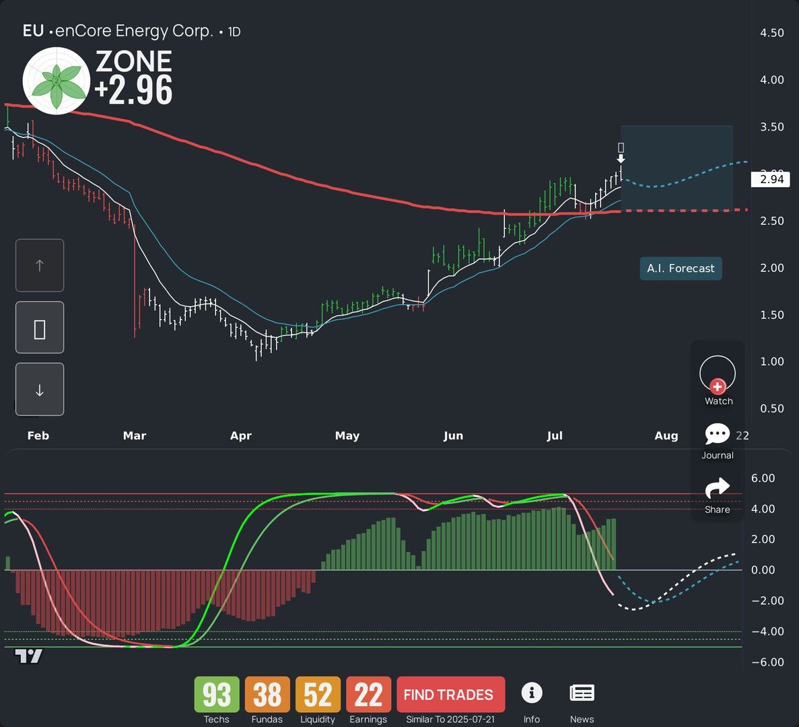This screenshot has width=799, height=727.
Task: Click the Aug date axis label
Action: point(666,436)
